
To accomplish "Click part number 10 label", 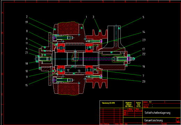I will (x=26, y=71).
